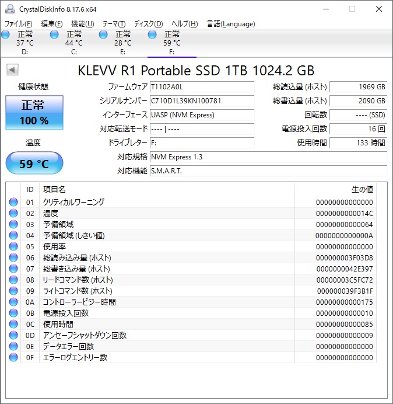Click the firmware field T1102A0L
This screenshot has width=393, height=404.
coord(202,87)
